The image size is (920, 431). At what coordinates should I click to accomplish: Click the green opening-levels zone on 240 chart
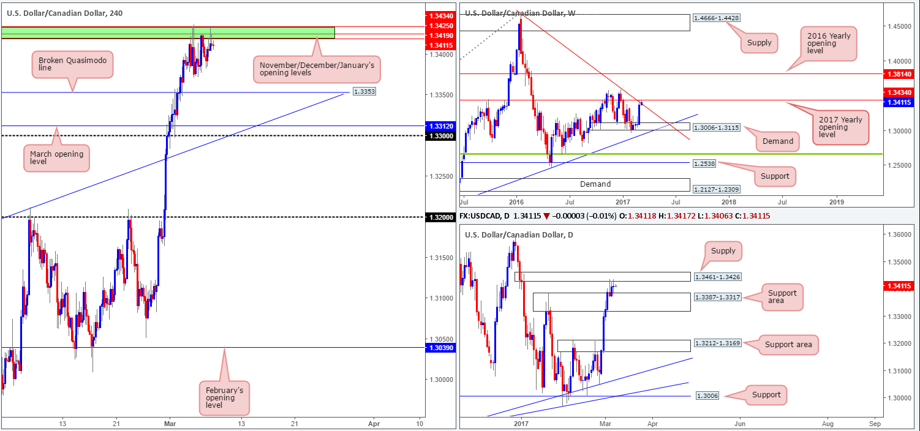168,32
